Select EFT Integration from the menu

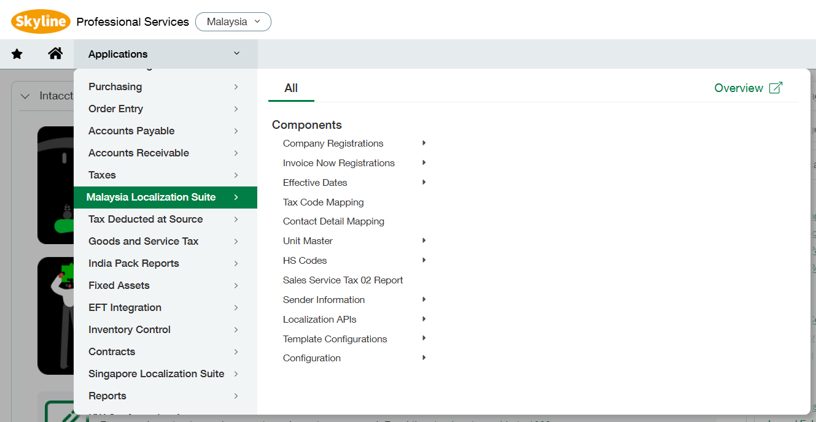point(123,307)
